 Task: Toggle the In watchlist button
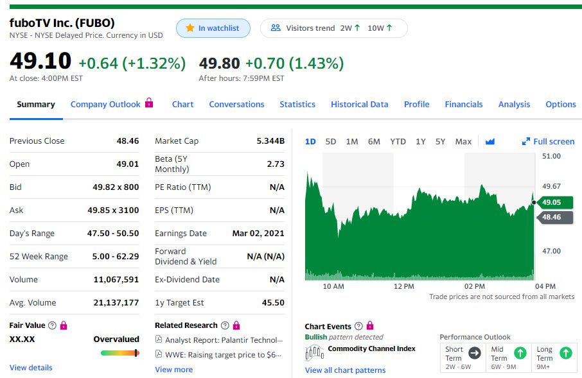tap(213, 28)
